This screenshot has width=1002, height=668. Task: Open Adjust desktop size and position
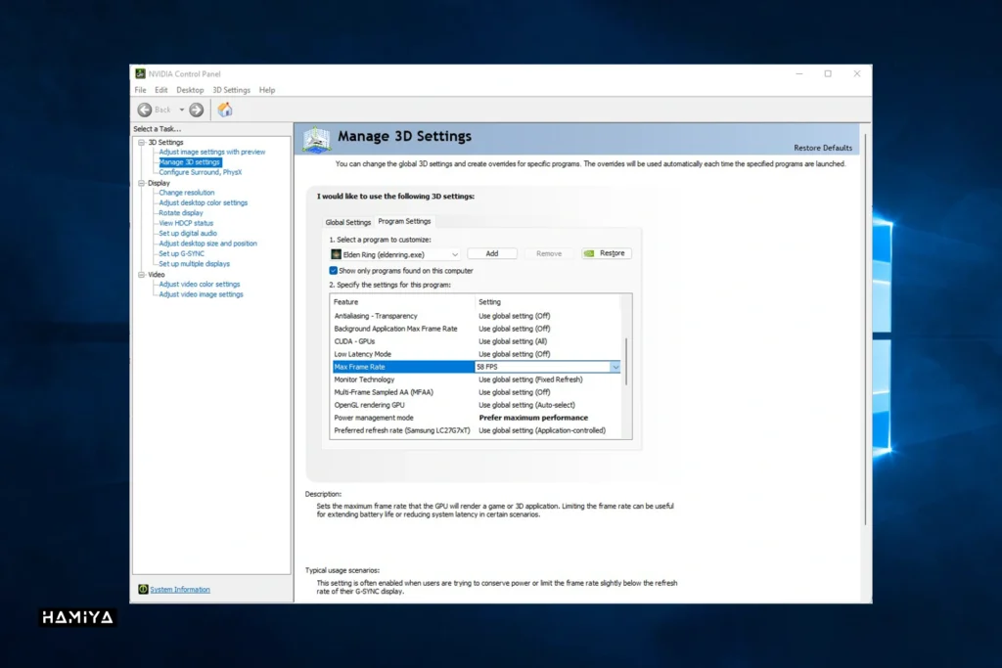tap(207, 244)
